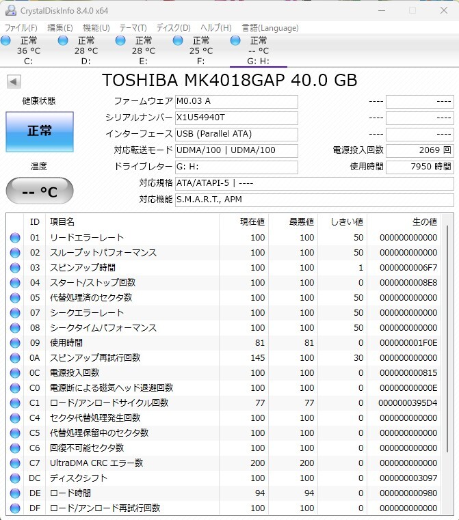This screenshot has height=520, width=459.
Task: Open the ファイル(F) menu
Action: (21, 28)
